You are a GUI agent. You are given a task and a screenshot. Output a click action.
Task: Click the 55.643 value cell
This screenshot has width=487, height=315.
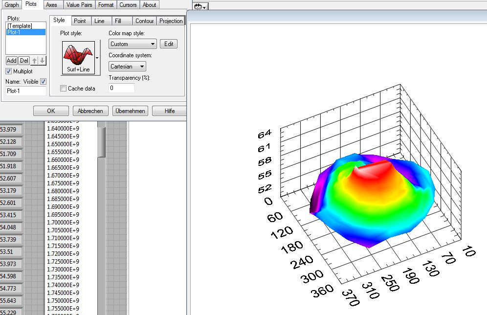point(11,301)
